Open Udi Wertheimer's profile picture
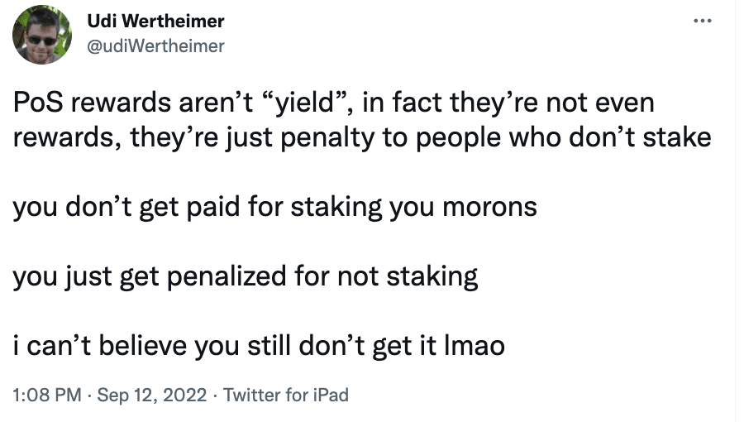 coord(42,35)
